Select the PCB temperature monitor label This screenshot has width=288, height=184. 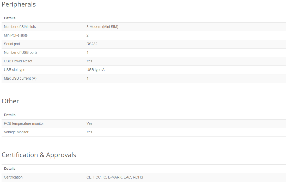point(24,123)
